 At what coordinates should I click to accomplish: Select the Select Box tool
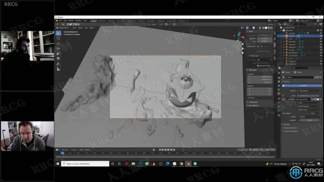click(x=58, y=33)
